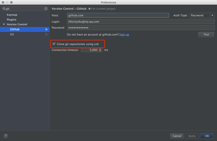Collapse the Version Control tree node
This screenshot has height=141, width=217.
pos(4,24)
